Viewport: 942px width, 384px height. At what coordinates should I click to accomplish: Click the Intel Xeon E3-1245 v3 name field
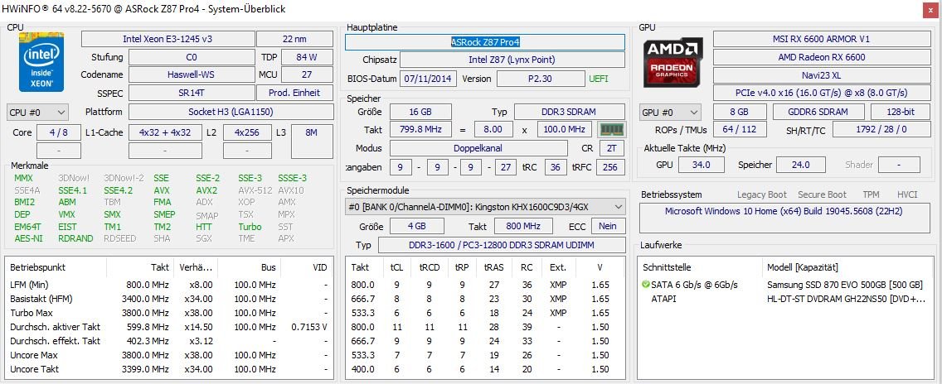tap(168, 39)
